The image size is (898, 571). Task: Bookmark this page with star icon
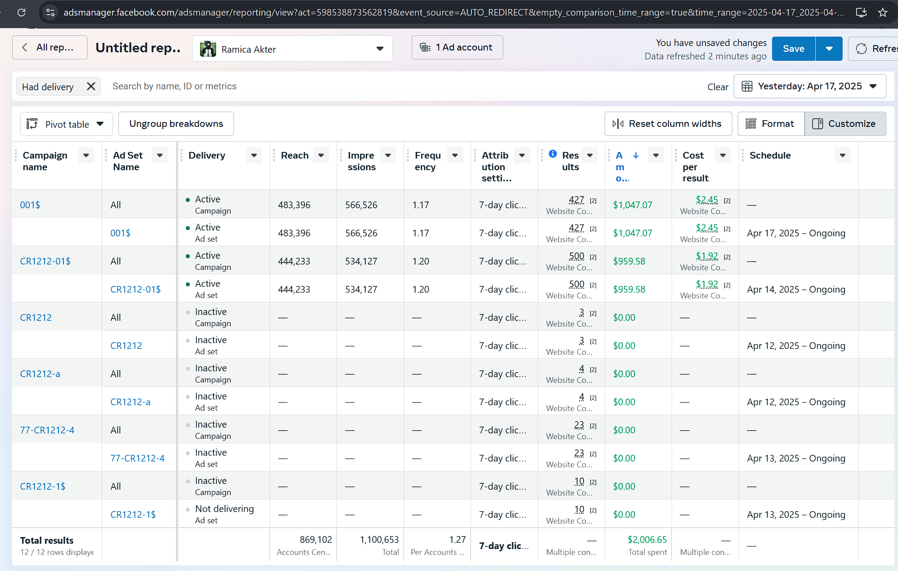tap(883, 13)
